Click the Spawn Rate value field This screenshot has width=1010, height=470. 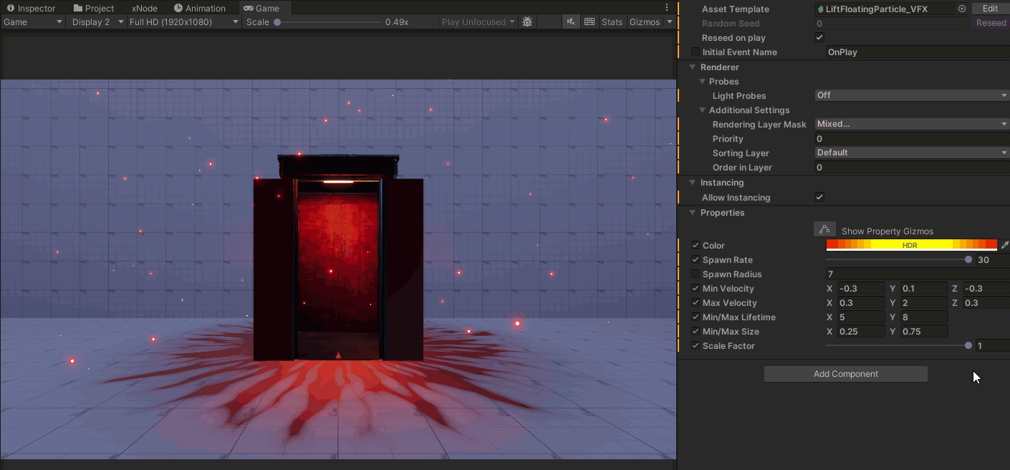[x=993, y=259]
